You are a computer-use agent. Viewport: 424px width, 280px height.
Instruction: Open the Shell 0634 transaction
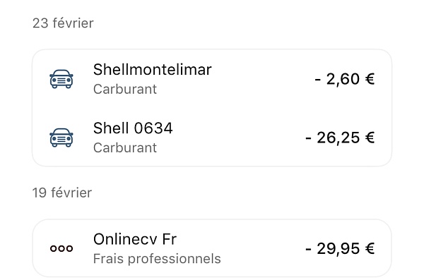(x=212, y=138)
